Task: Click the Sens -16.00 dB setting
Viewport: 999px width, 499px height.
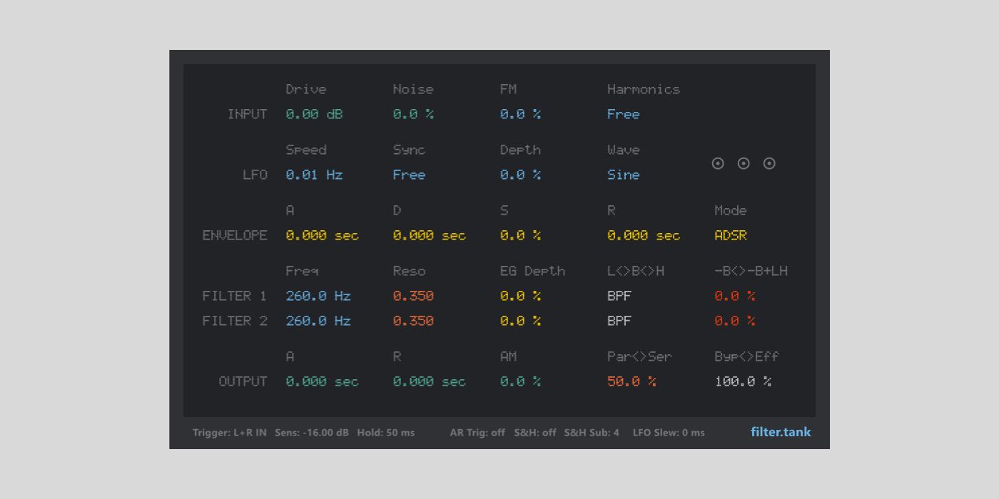Action: tap(312, 433)
